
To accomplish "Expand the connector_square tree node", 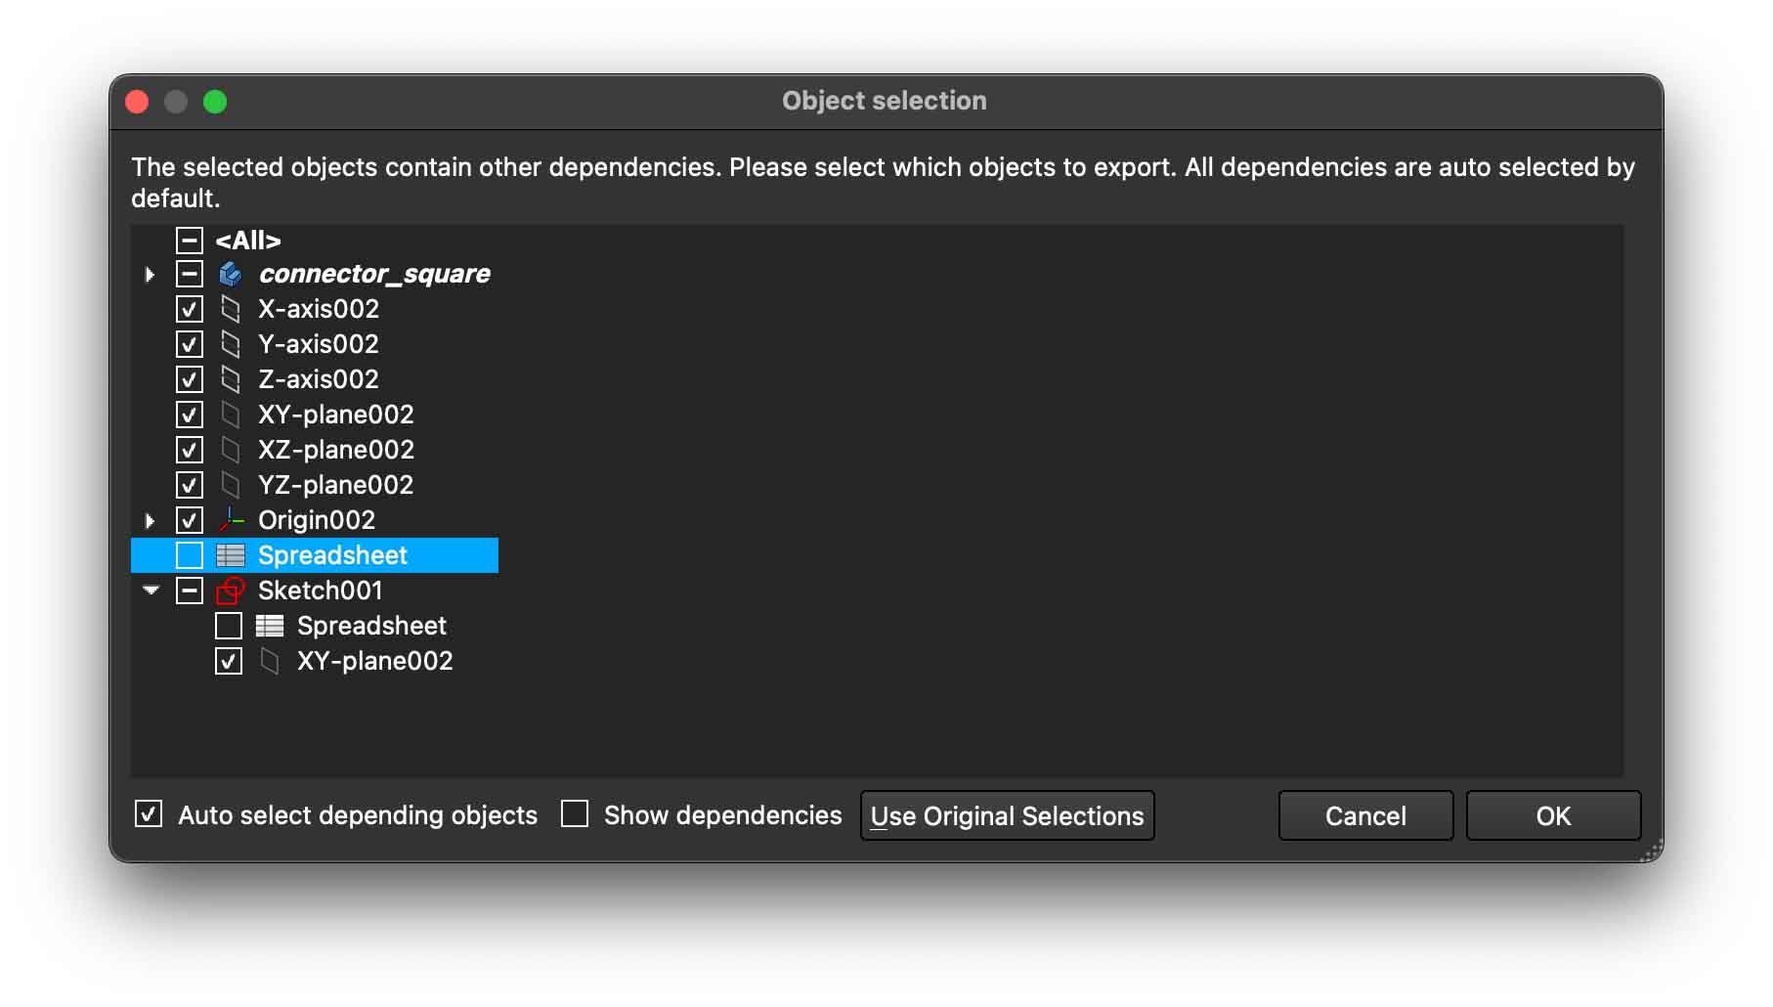I will pos(150,275).
